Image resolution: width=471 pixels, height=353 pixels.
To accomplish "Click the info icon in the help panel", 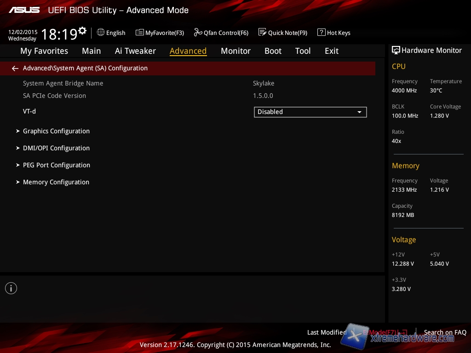I will point(11,288).
